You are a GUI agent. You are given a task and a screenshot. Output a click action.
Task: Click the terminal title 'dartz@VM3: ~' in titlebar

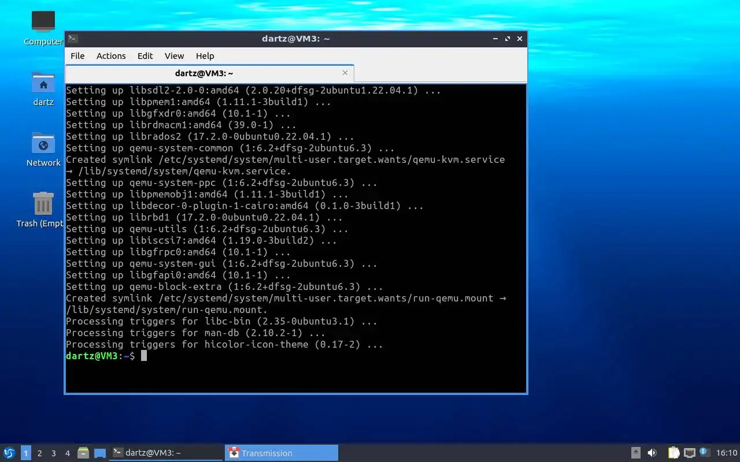(295, 39)
